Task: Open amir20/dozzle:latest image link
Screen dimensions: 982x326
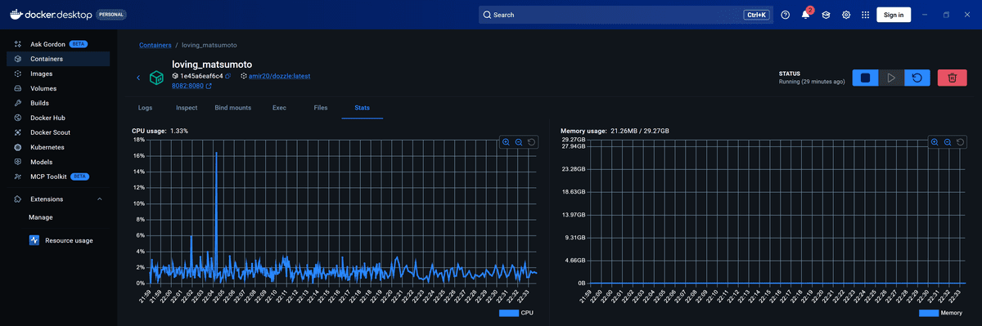Action: coord(279,76)
